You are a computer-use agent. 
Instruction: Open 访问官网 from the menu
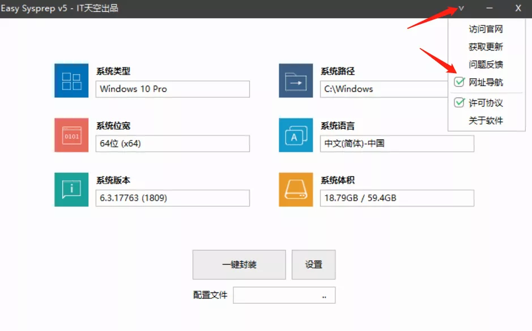[486, 29]
